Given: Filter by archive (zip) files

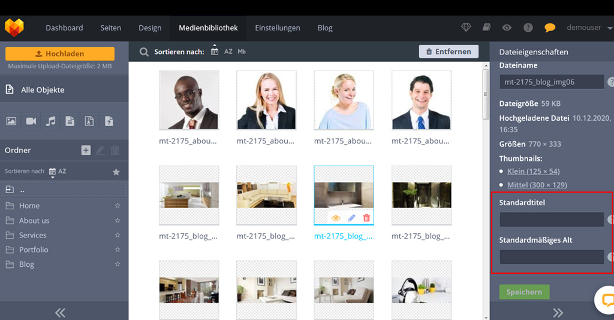Looking at the screenshot, I should 89,121.
